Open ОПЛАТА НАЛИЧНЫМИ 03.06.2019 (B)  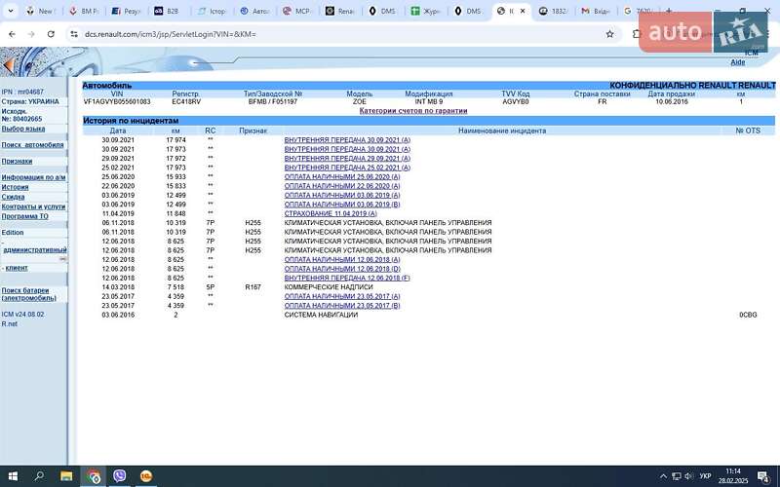(342, 205)
